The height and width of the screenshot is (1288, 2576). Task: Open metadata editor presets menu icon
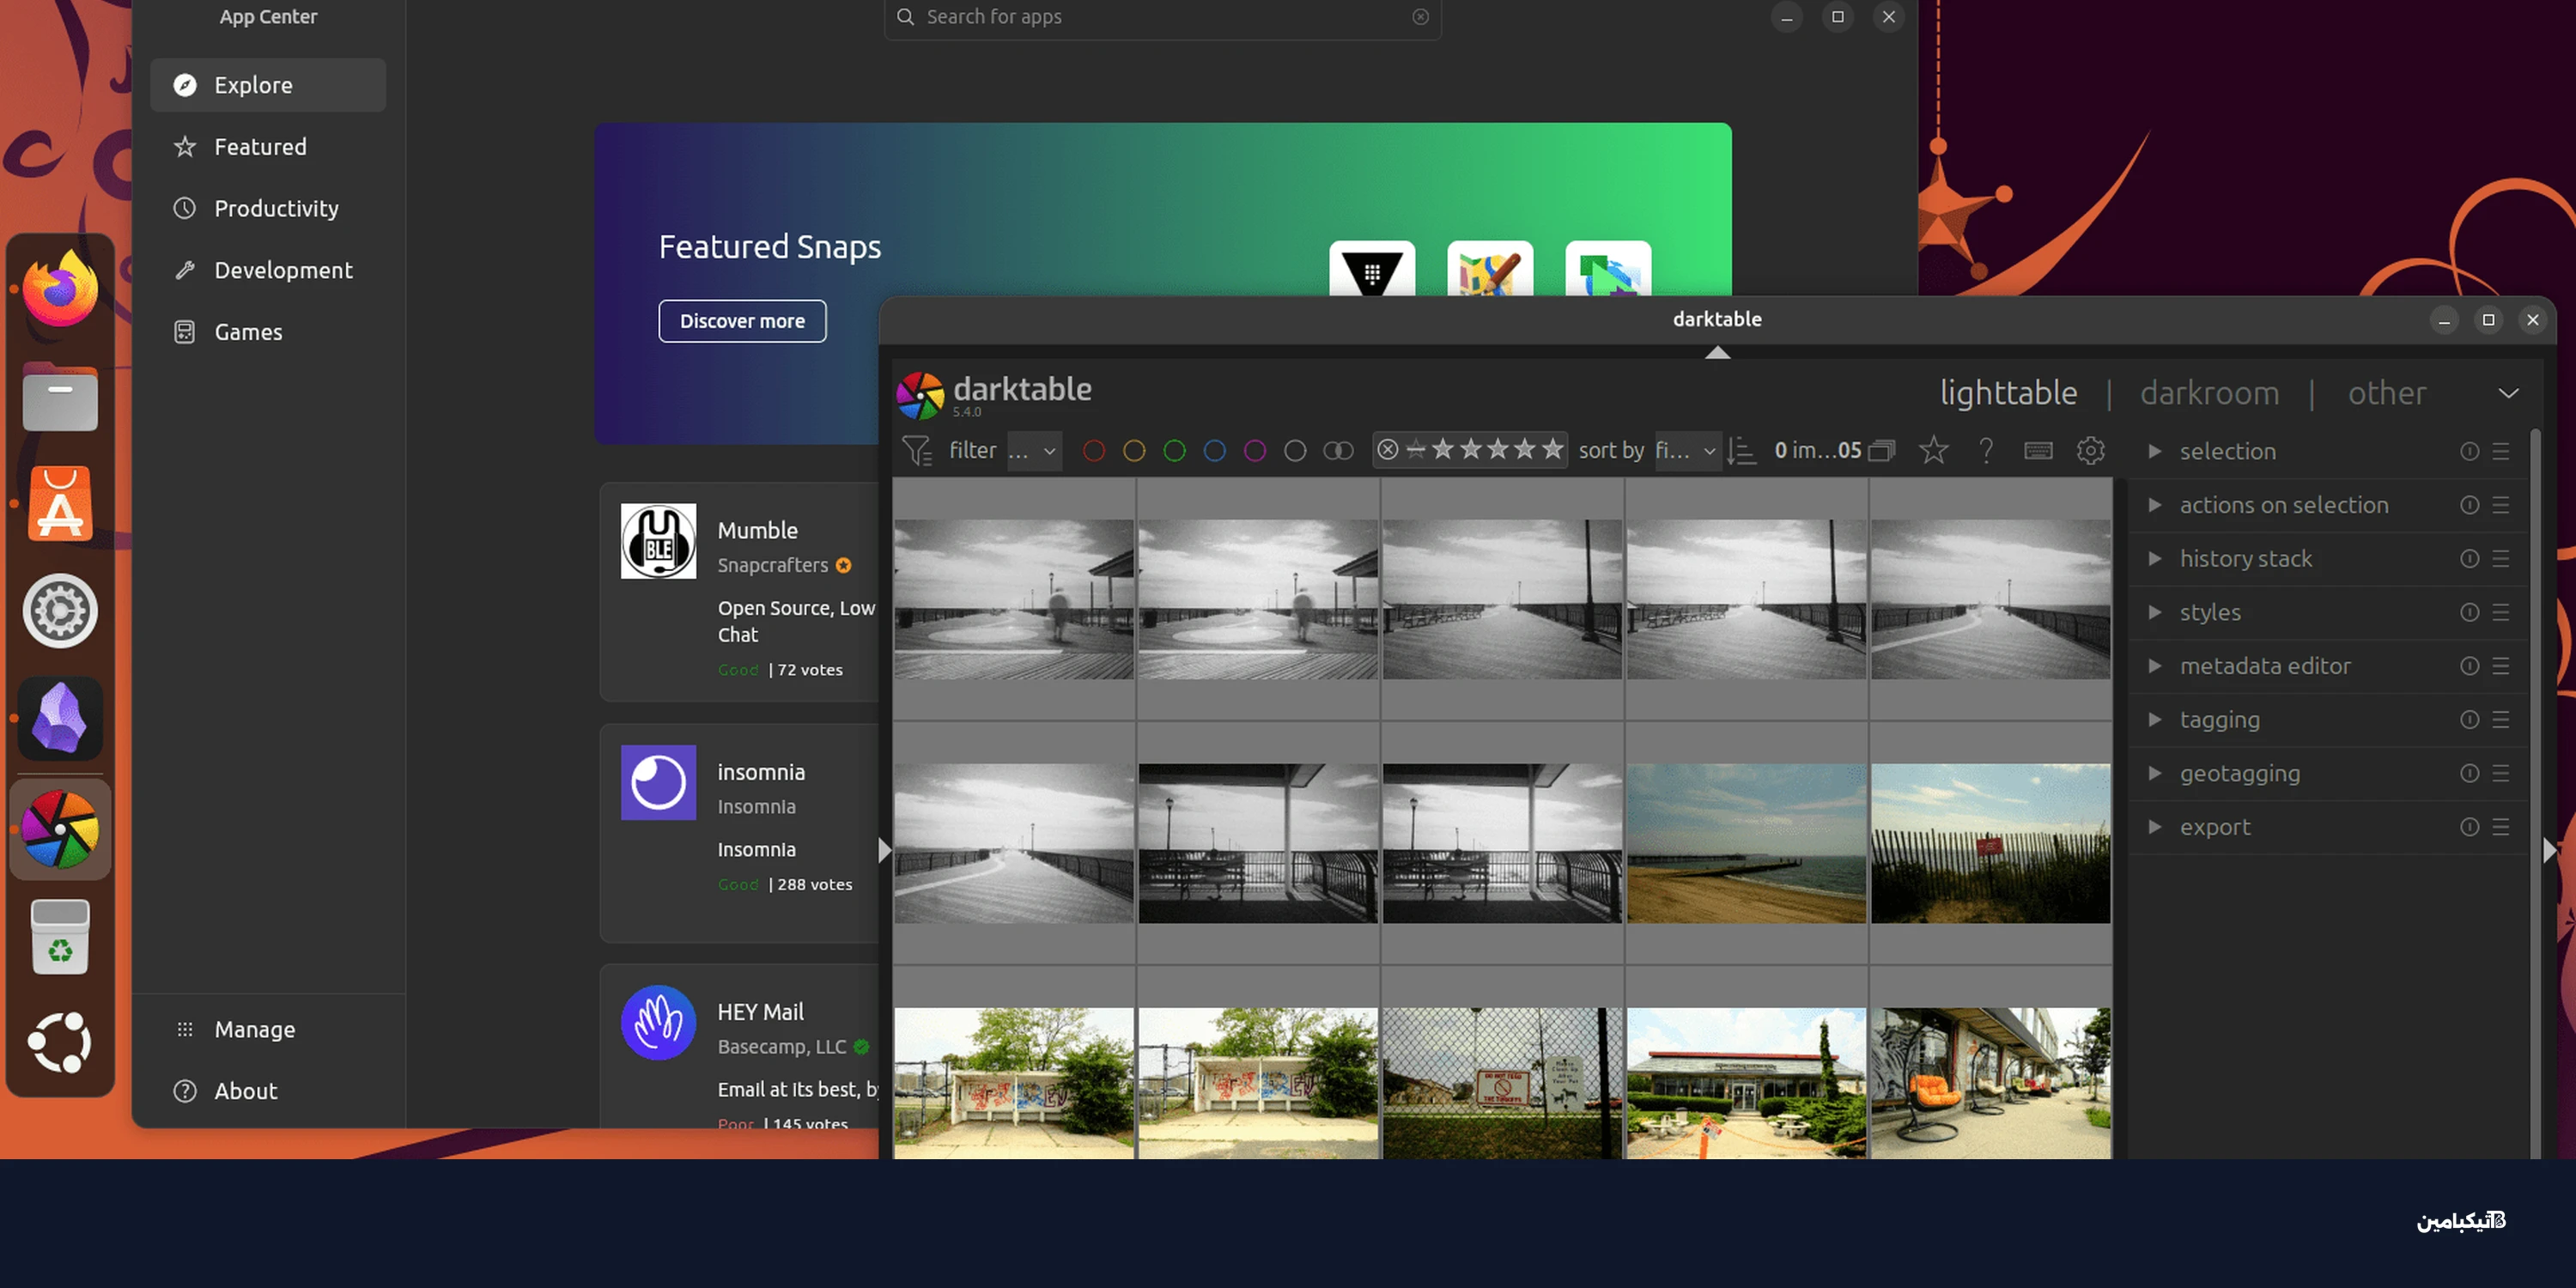tap(2501, 666)
